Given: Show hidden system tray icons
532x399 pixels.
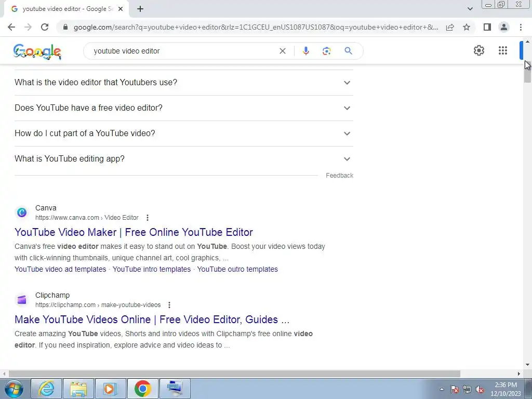Looking at the screenshot, I should [x=442, y=389].
